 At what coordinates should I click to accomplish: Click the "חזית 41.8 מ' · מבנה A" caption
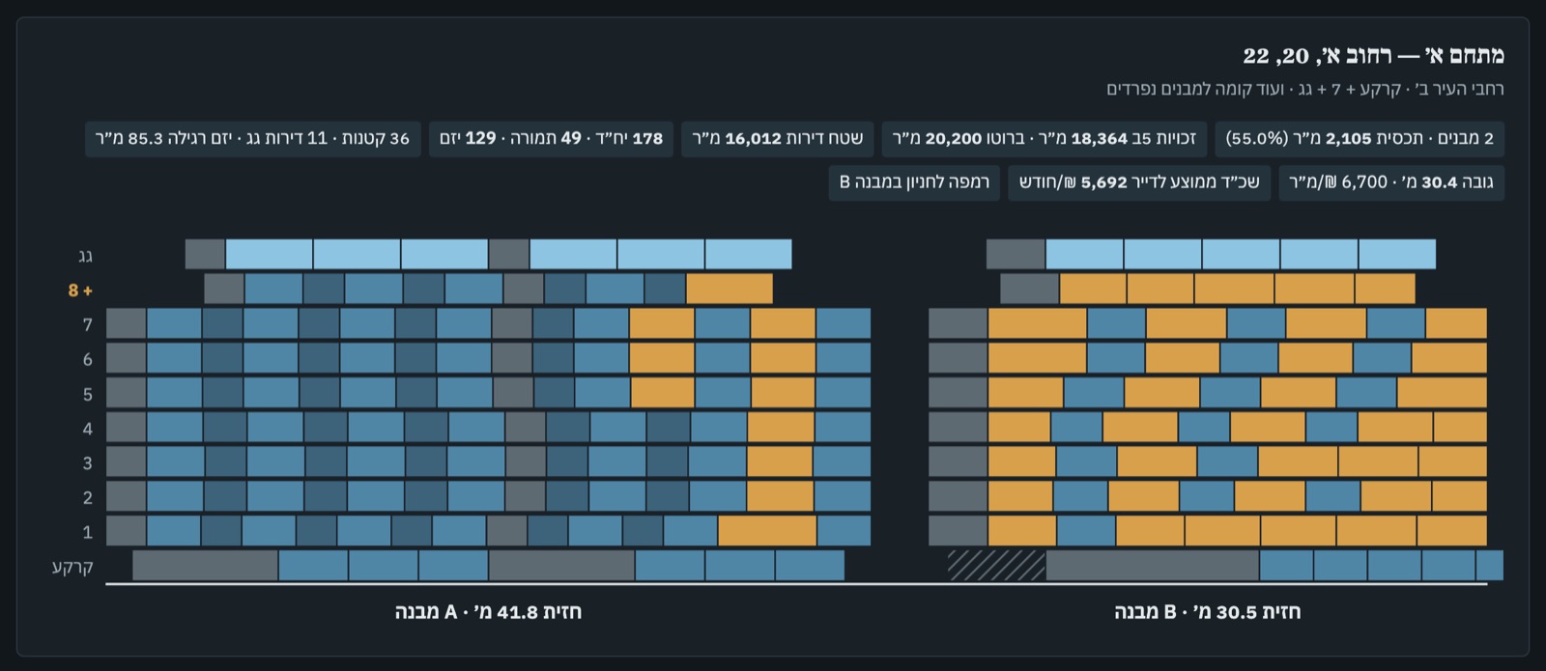[x=488, y=612]
